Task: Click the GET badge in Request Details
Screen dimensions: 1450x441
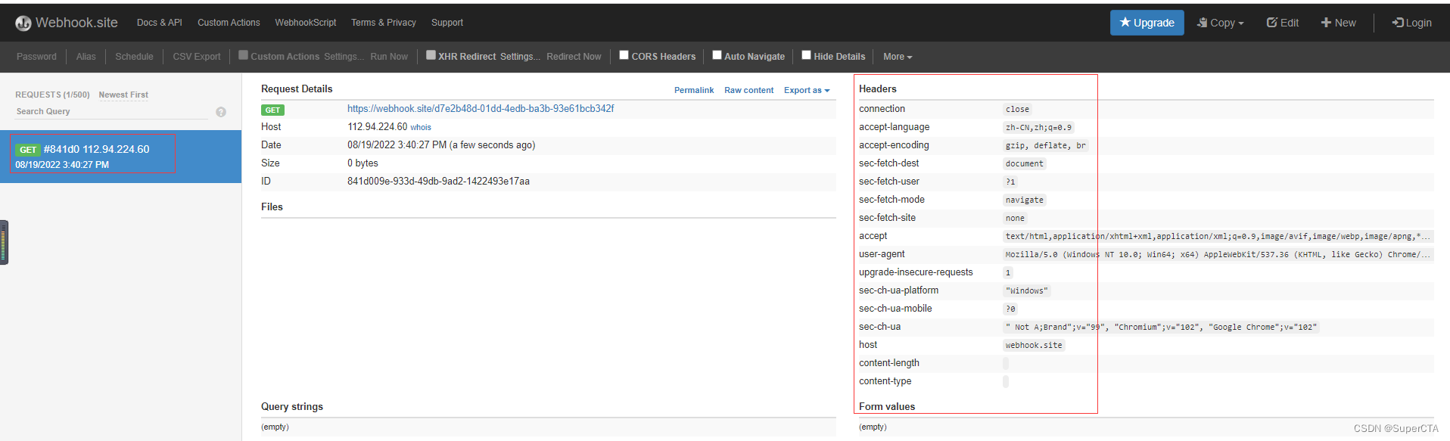Action: tap(272, 110)
